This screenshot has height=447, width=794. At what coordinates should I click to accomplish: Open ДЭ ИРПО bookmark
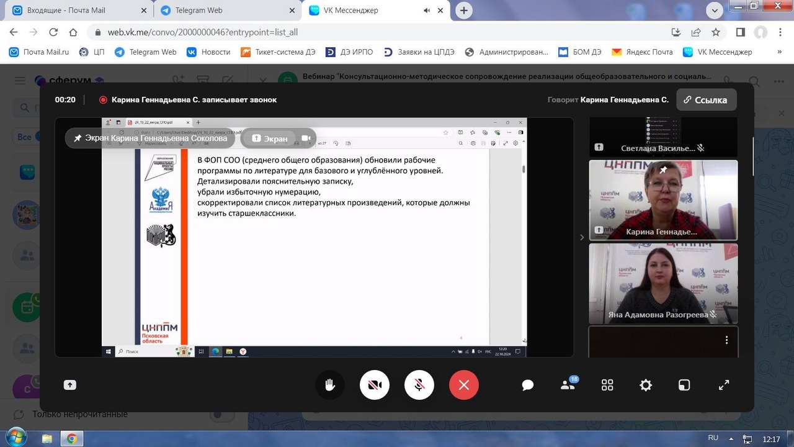click(349, 52)
